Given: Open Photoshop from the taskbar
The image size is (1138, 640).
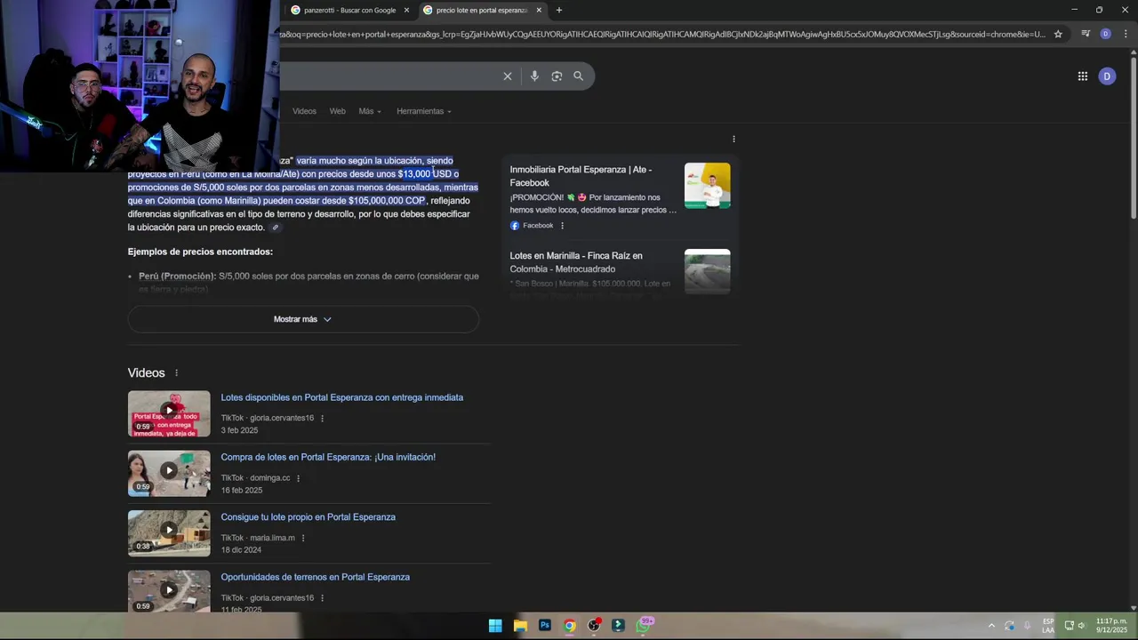Looking at the screenshot, I should coord(545,626).
